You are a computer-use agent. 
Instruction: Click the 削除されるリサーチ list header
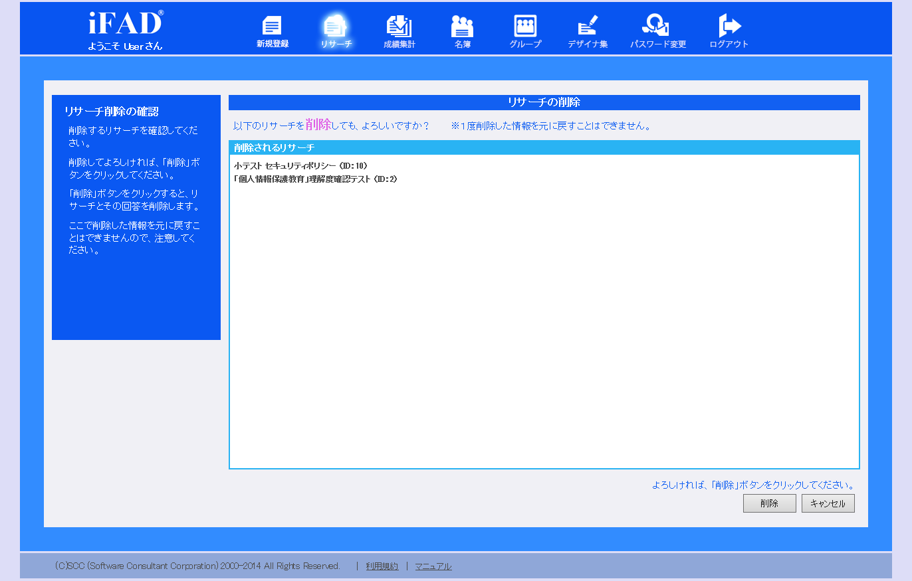(275, 147)
